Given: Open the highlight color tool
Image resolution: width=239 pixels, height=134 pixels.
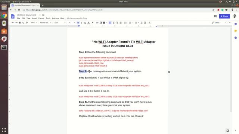Looking at the screenshot, I should click(x=93, y=23).
